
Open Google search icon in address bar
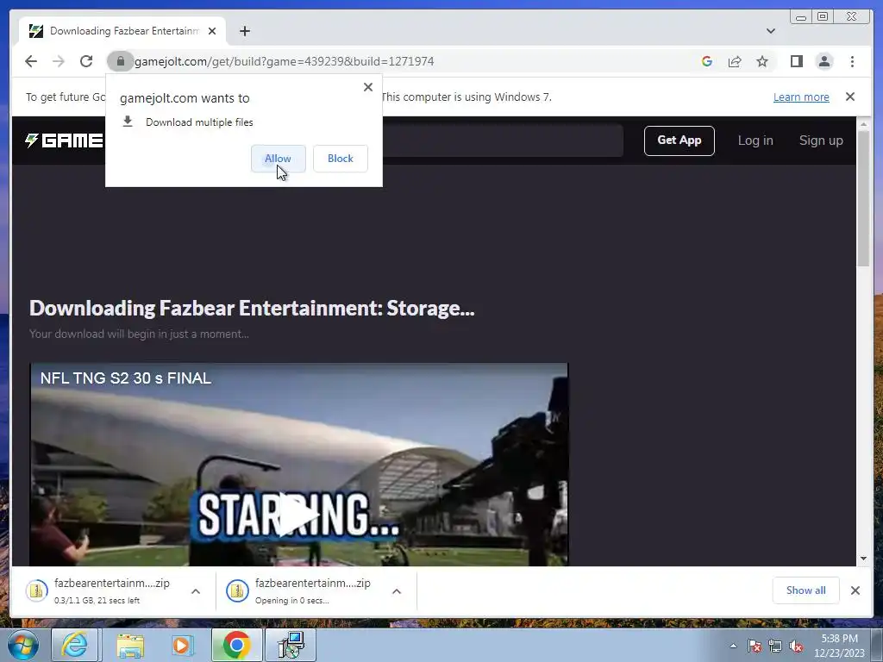707,61
